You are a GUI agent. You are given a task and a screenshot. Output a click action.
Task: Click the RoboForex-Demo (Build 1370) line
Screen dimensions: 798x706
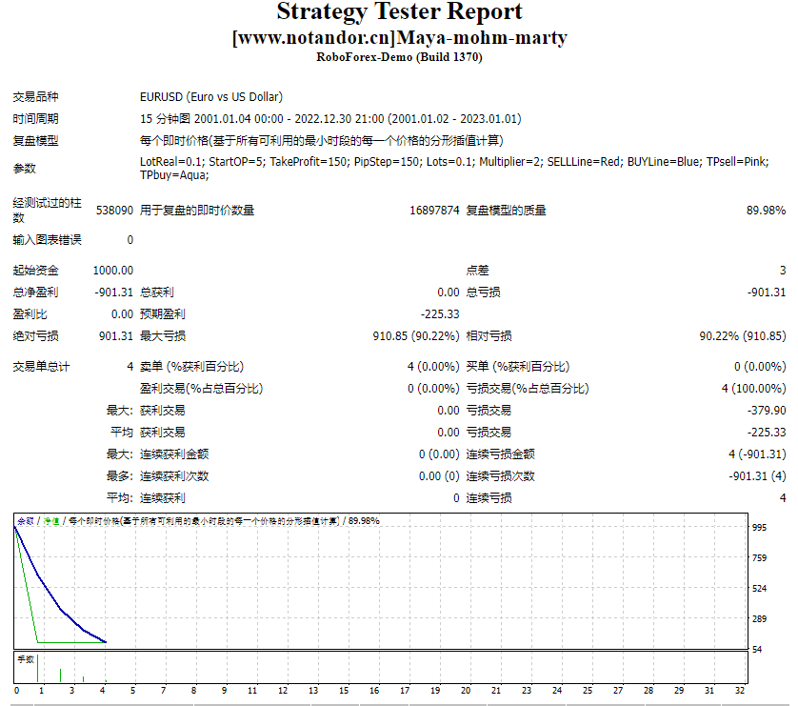pos(399,57)
